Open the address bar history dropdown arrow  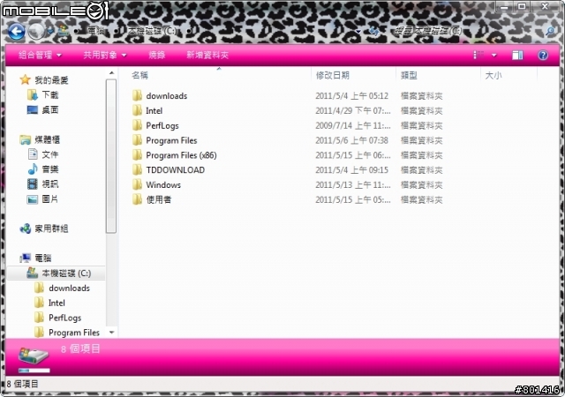click(358, 32)
